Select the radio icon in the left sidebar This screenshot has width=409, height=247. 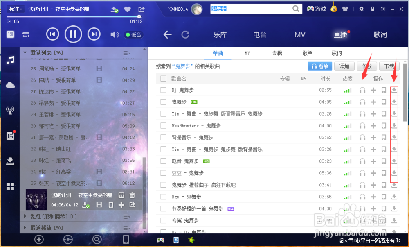10,110
